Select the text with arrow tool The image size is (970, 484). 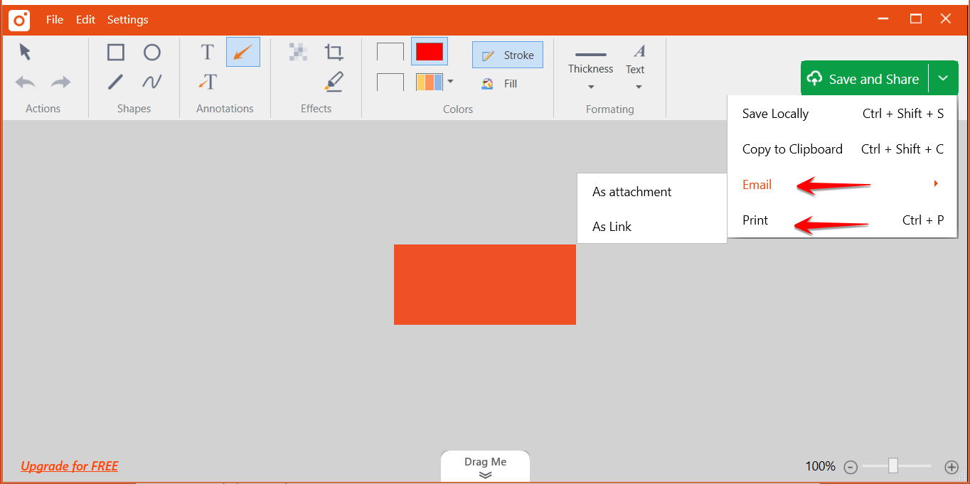click(207, 82)
